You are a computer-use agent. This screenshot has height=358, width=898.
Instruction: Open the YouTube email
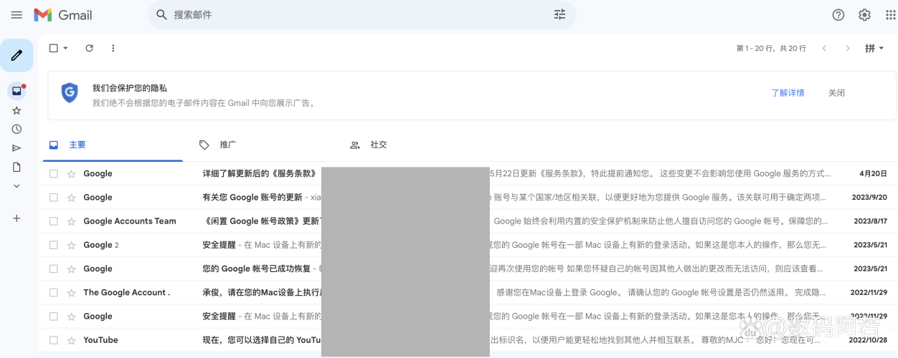(468, 340)
